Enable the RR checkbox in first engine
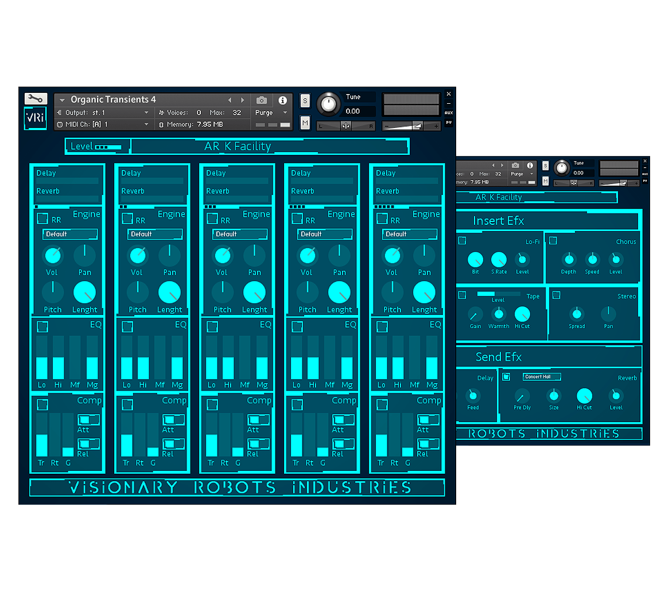The image size is (661, 593). click(x=42, y=219)
